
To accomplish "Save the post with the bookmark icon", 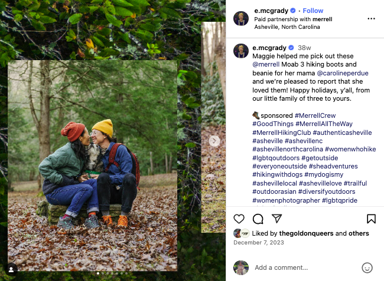I will tap(371, 219).
